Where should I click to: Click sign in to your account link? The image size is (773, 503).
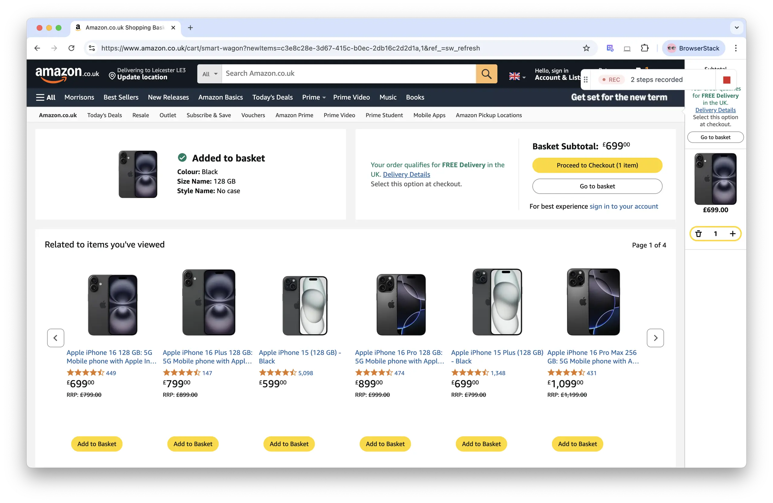click(x=624, y=206)
